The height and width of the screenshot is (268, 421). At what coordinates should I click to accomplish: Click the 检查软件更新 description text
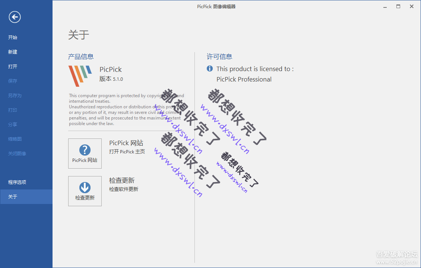124,189
